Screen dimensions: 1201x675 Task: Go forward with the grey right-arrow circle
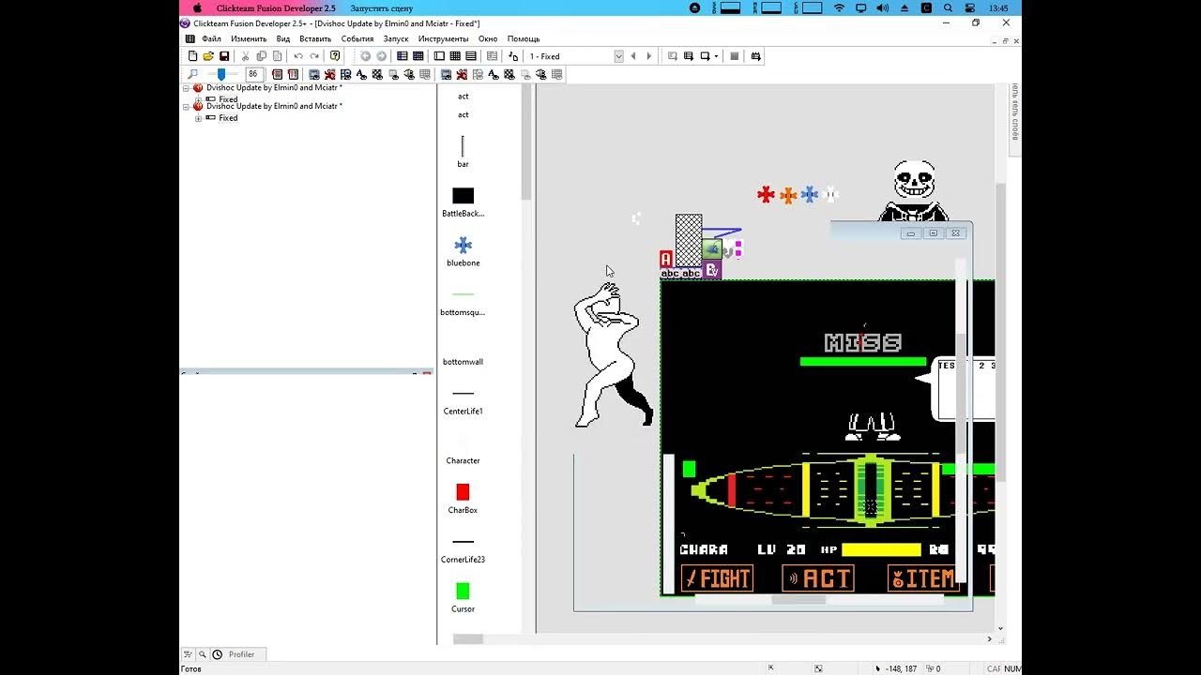coord(381,56)
